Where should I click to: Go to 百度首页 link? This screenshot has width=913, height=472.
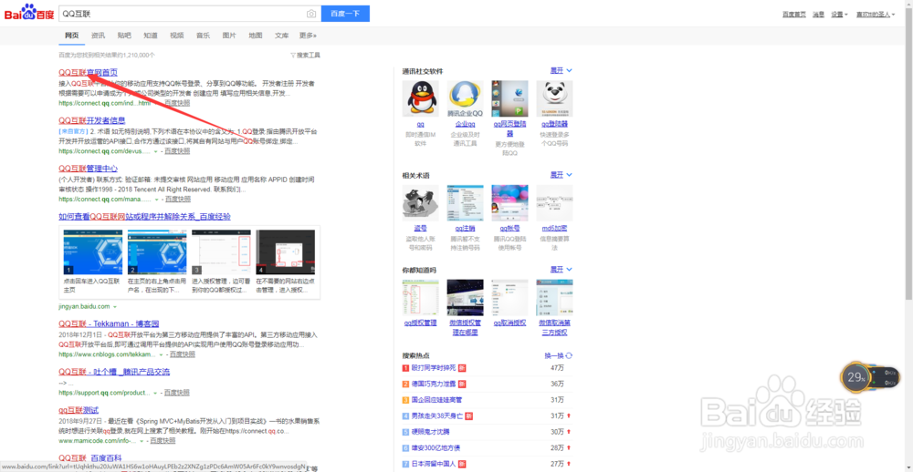pyautogui.click(x=793, y=14)
